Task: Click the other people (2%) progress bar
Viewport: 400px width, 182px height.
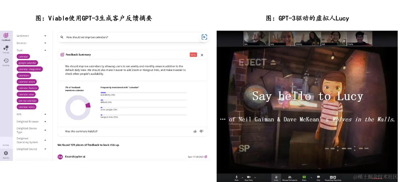Action: pos(144,107)
